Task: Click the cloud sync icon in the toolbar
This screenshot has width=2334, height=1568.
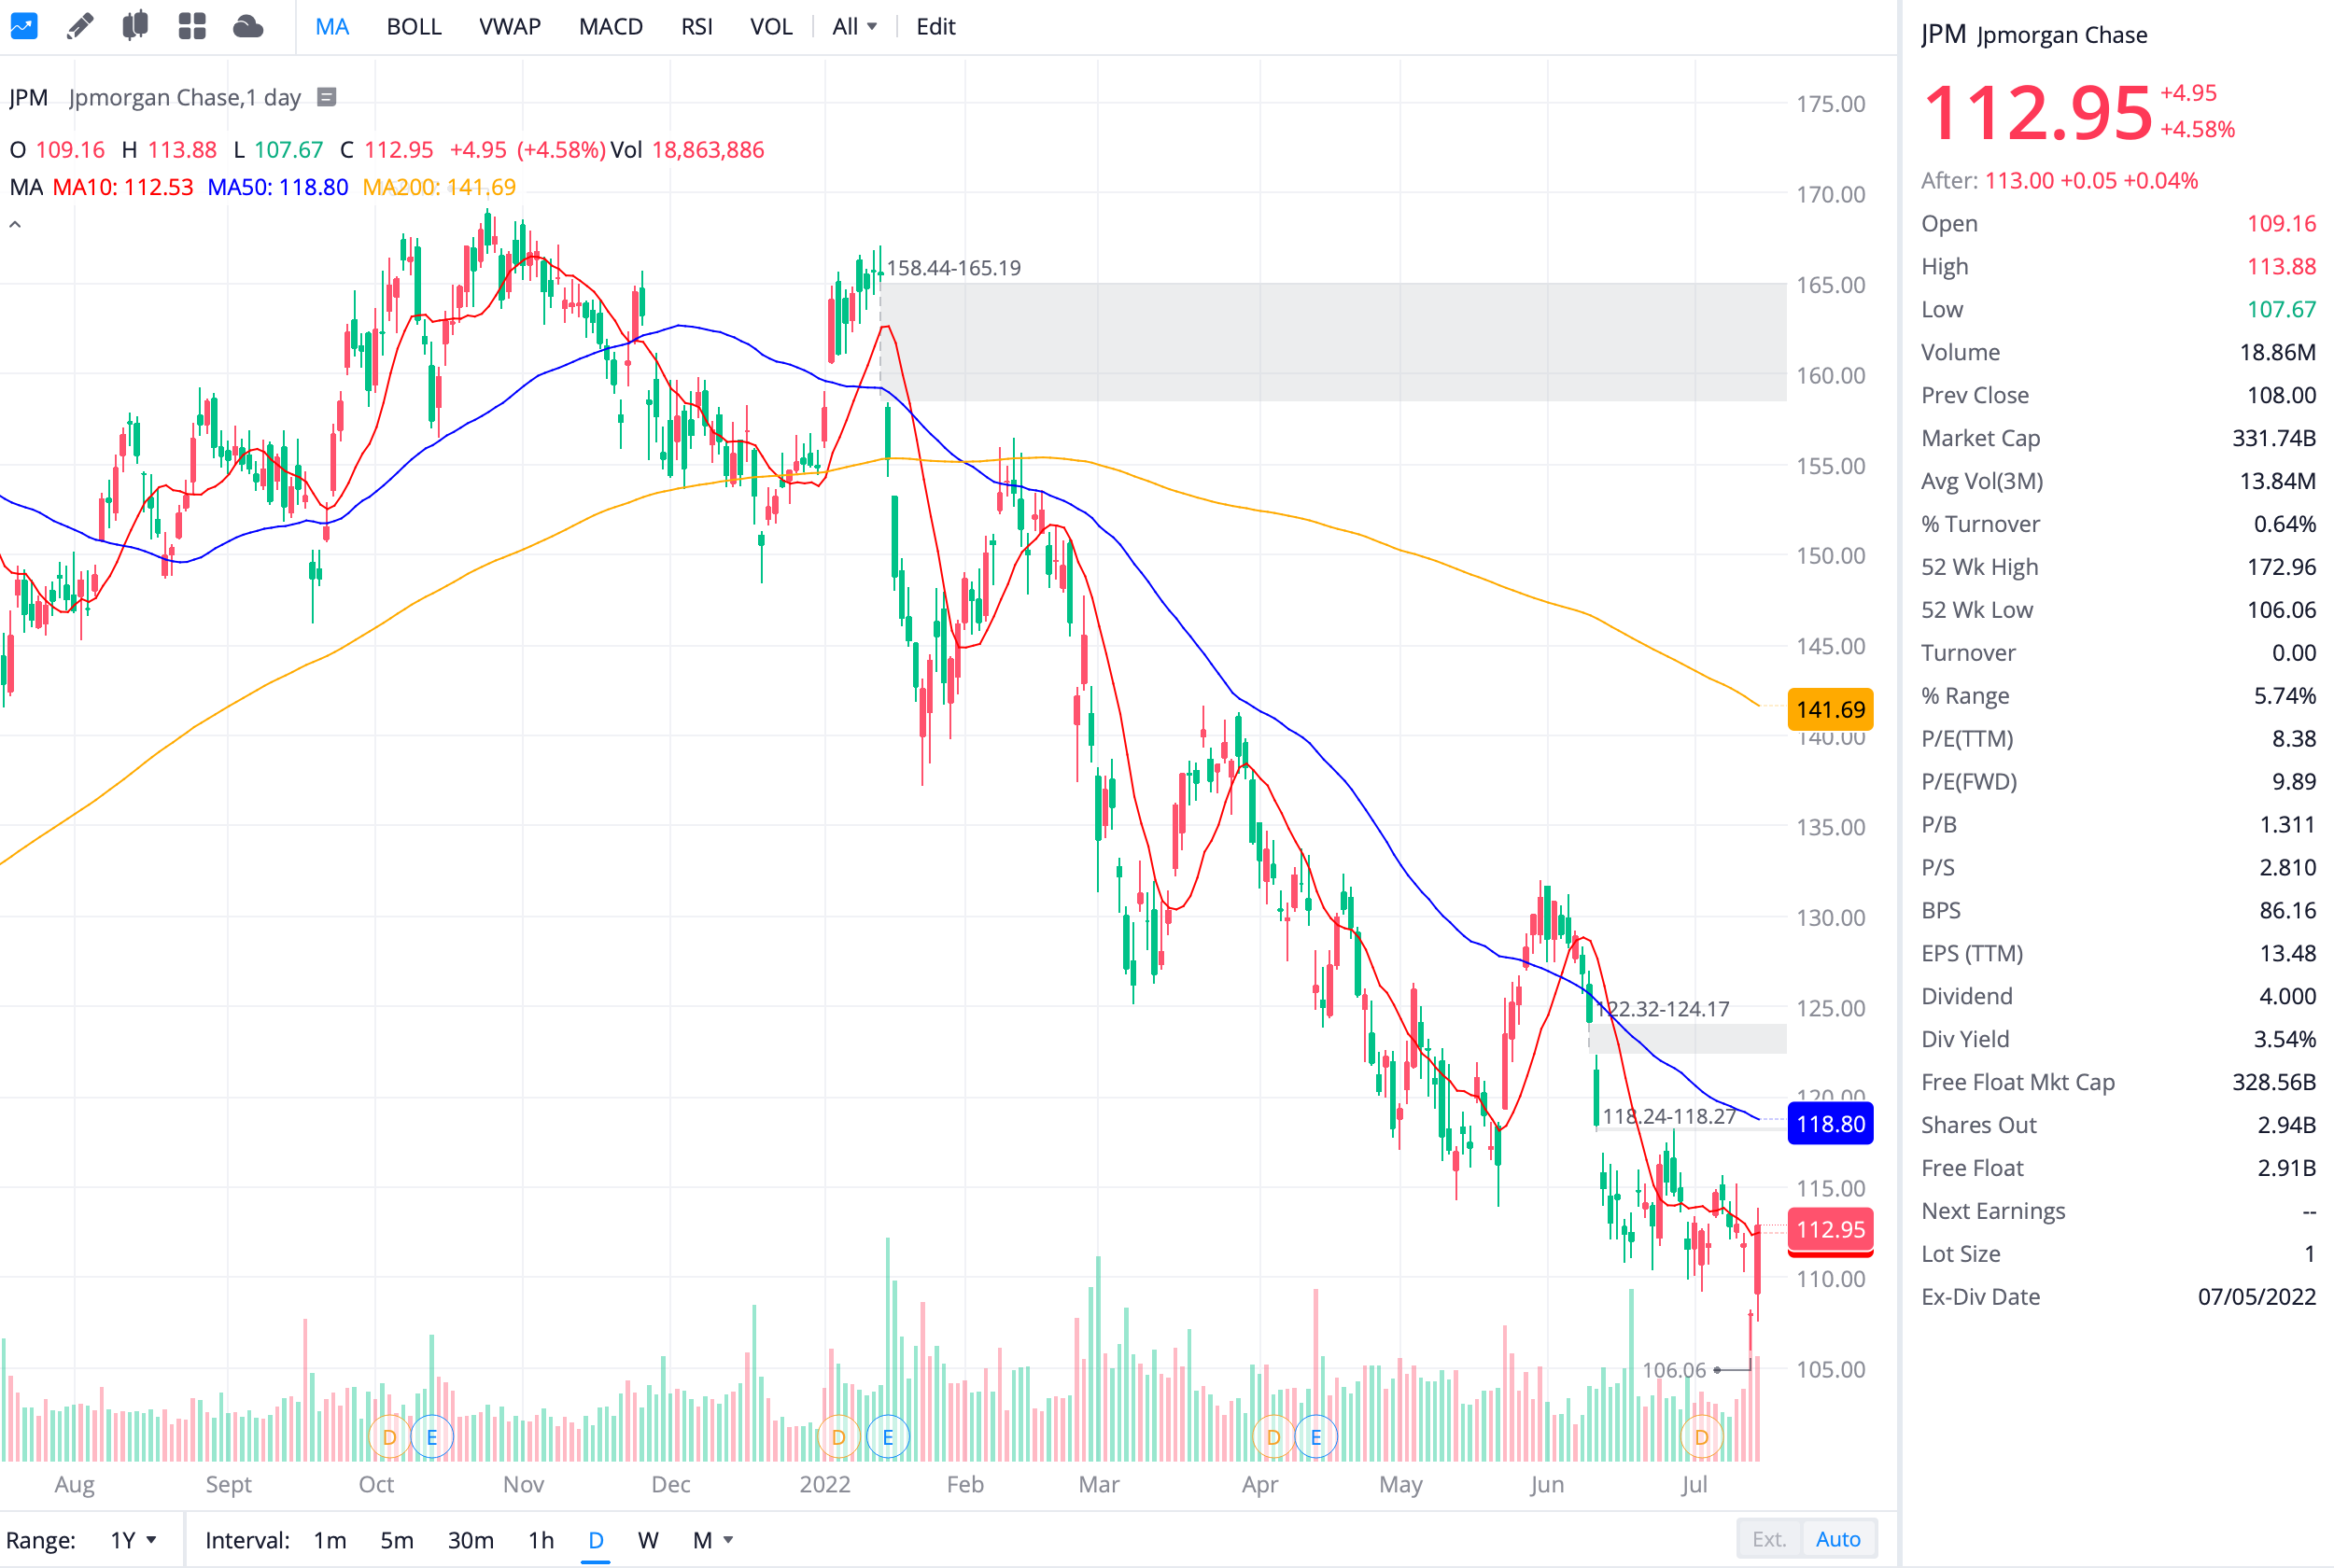Action: click(x=248, y=26)
